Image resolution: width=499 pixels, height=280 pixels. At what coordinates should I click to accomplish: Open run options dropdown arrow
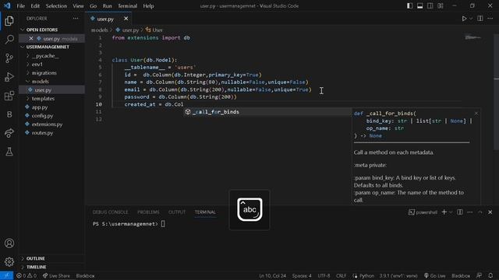(471, 19)
